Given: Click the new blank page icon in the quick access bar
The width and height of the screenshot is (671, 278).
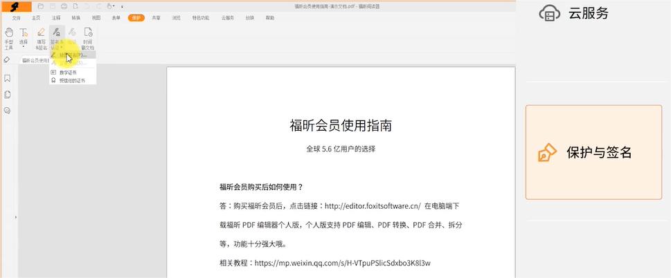Looking at the screenshot, I should coord(75,6).
